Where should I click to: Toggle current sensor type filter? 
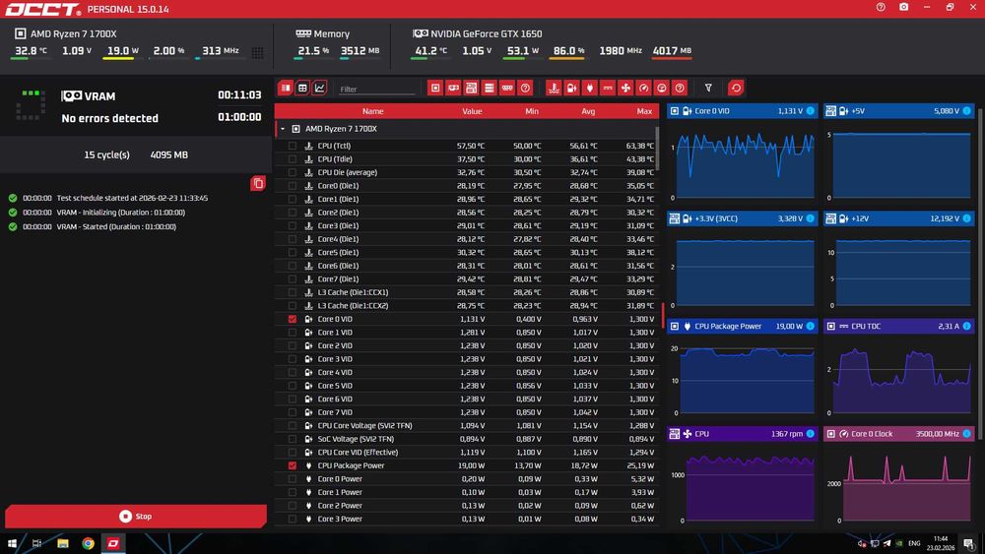click(x=608, y=88)
